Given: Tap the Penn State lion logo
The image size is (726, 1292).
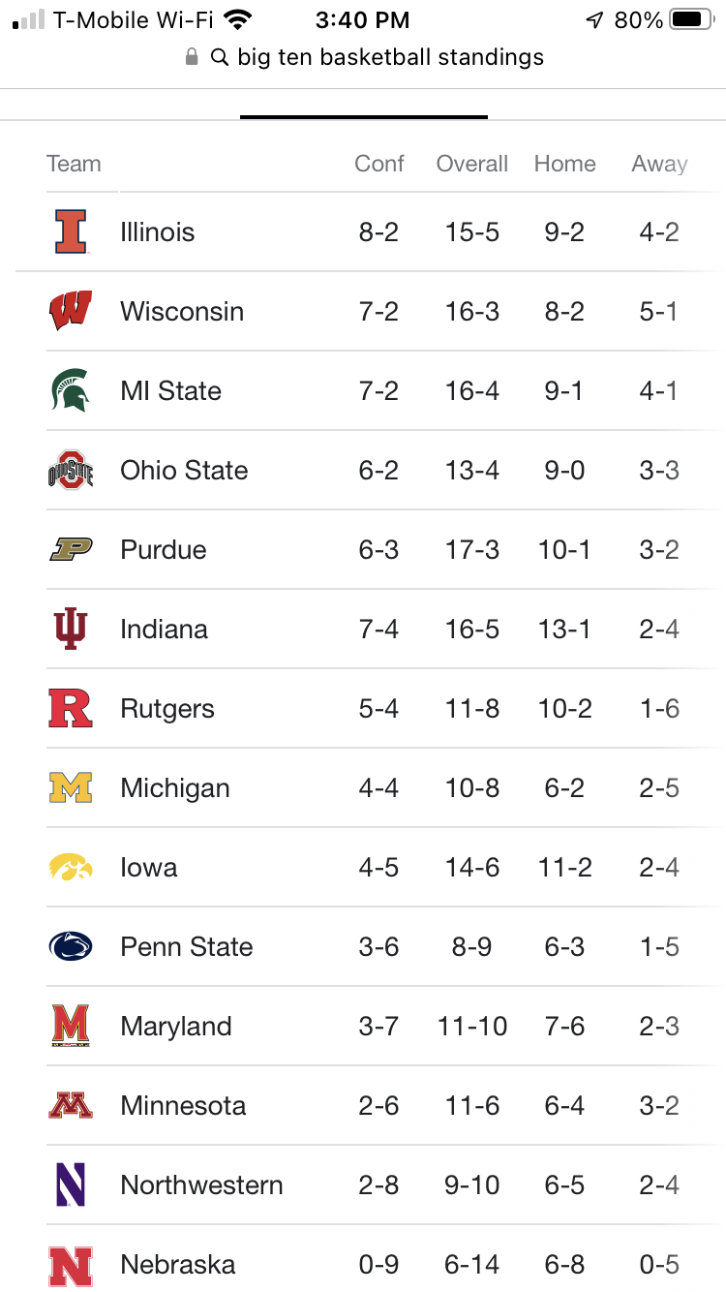Looking at the screenshot, I should pyautogui.click(x=71, y=947).
